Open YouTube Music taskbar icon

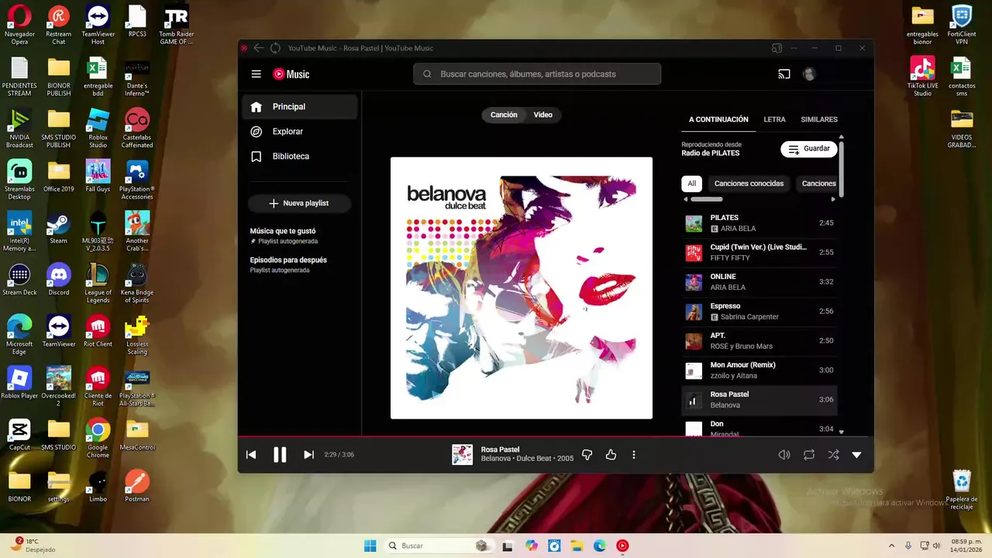pos(622,546)
